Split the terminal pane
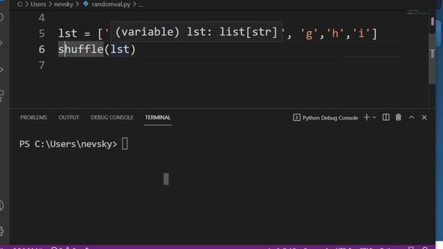Screen dimensions: 443x249 pos(386,118)
